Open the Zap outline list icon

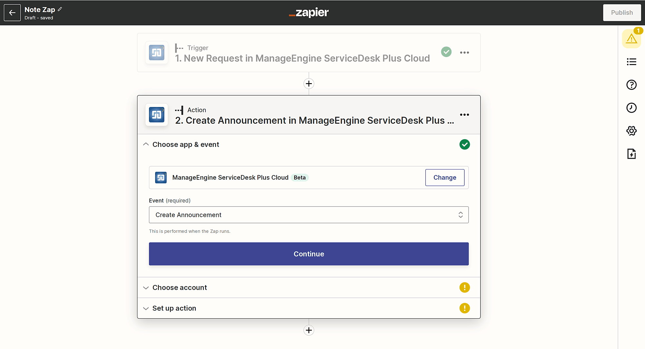631,62
